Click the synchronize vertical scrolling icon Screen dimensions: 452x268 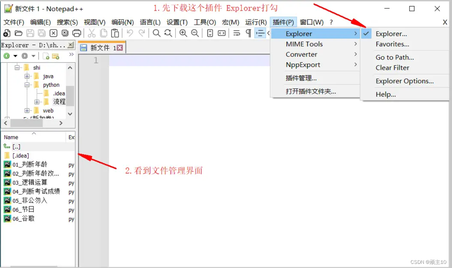[210, 33]
